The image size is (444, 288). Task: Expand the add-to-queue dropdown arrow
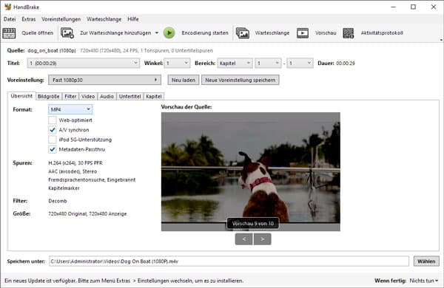(x=157, y=33)
